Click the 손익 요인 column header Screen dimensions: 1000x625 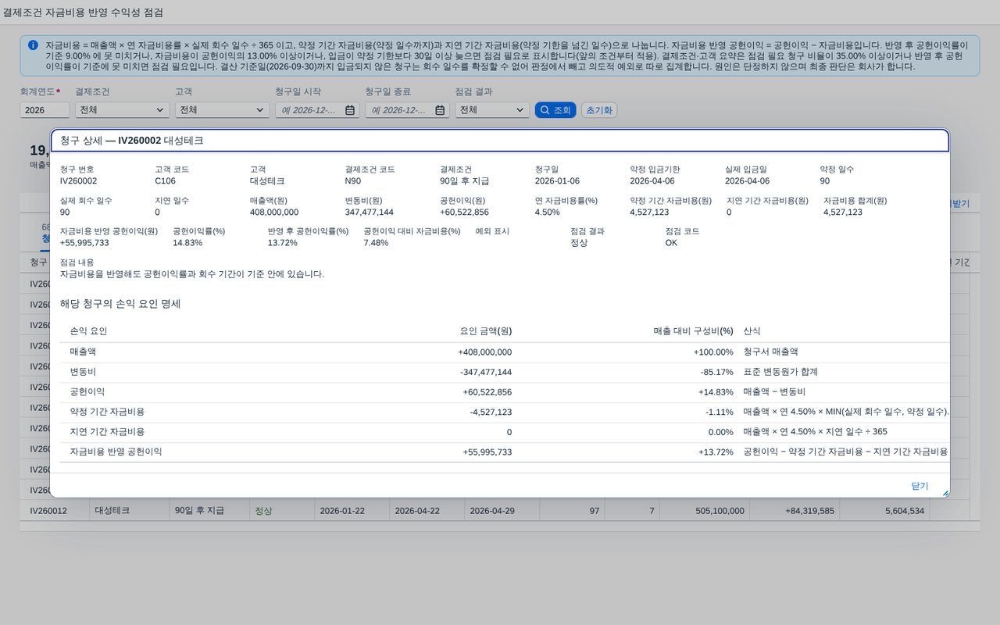[88, 331]
